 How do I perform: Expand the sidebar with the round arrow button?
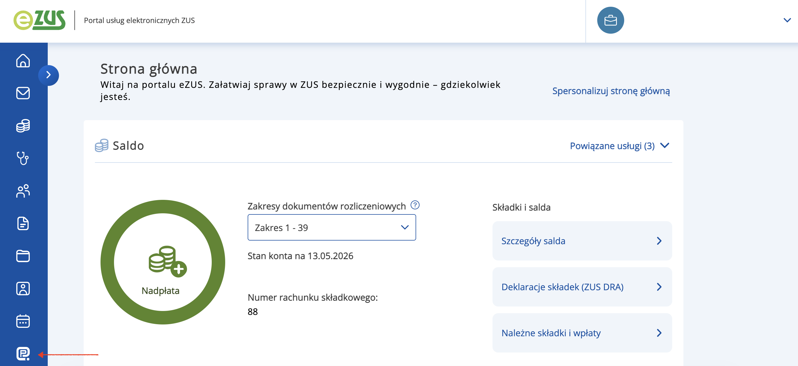click(49, 75)
